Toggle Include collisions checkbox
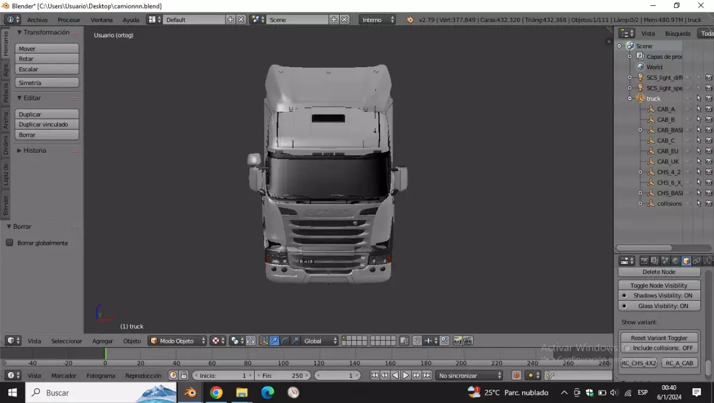Image resolution: width=714 pixels, height=403 pixels. coord(659,348)
